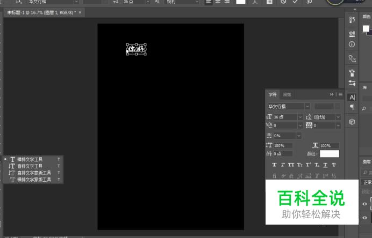Open the Brush settings slider icon
Screen dimensions: 372x238
click(x=352, y=83)
